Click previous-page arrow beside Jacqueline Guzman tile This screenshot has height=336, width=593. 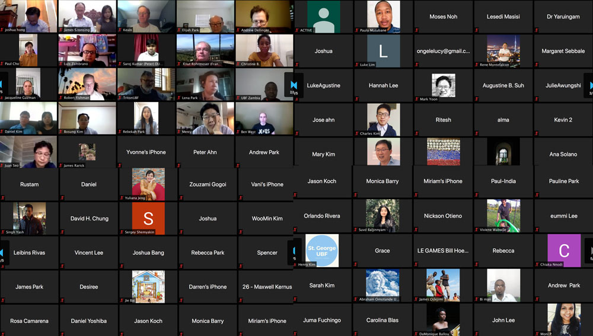(x=1, y=84)
